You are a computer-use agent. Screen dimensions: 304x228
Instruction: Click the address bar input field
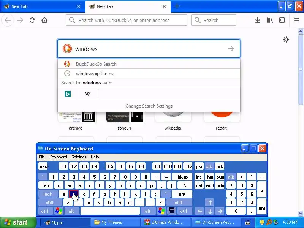pos(127,20)
